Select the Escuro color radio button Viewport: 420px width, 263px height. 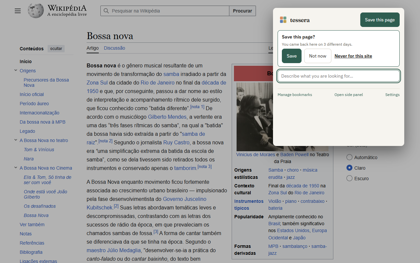pos(349,179)
